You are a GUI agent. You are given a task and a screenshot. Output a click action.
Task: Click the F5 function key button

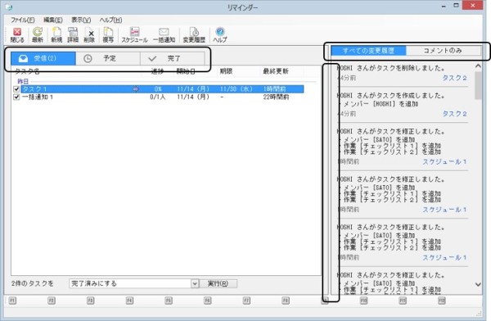pyautogui.click(x=169, y=301)
